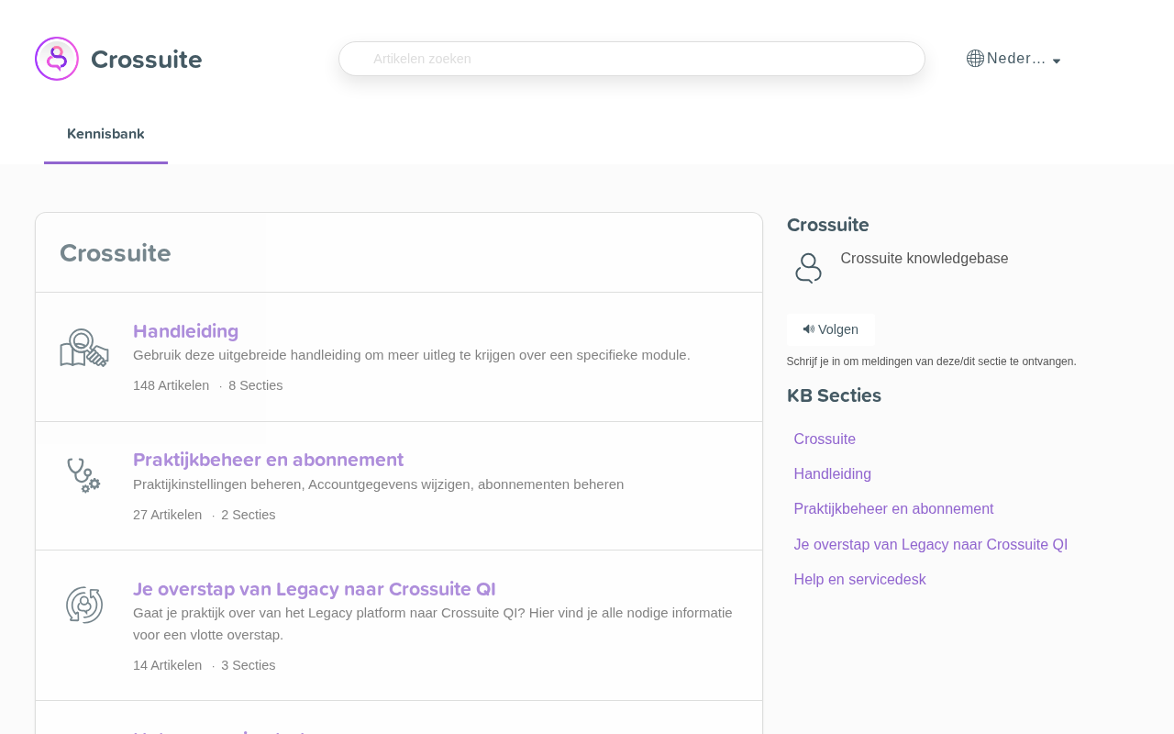This screenshot has height=734, width=1174.
Task: Click the Crossuite heading in right sidebar
Action: point(828,225)
